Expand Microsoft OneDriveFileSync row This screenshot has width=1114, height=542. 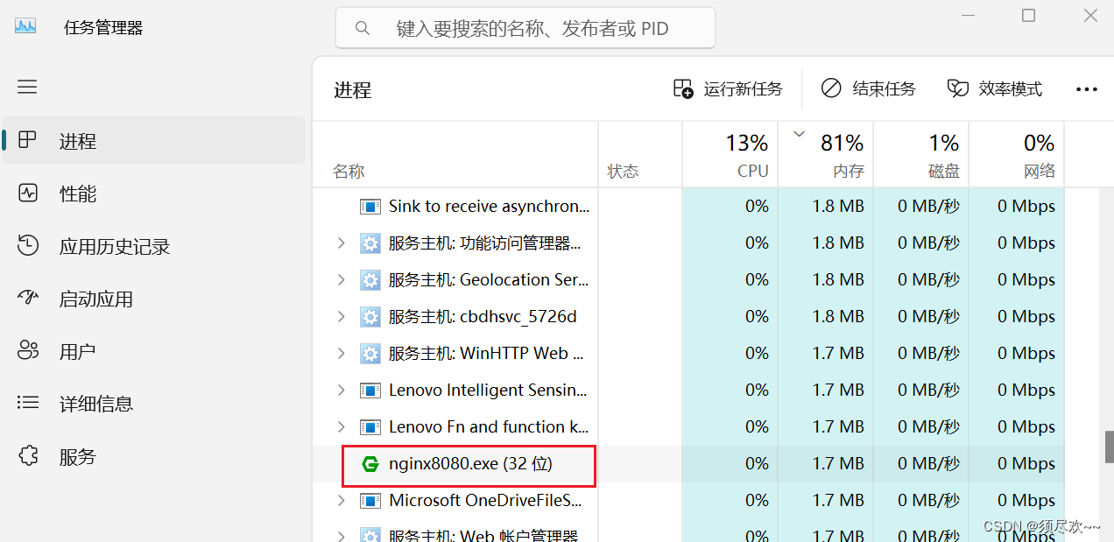(342, 500)
